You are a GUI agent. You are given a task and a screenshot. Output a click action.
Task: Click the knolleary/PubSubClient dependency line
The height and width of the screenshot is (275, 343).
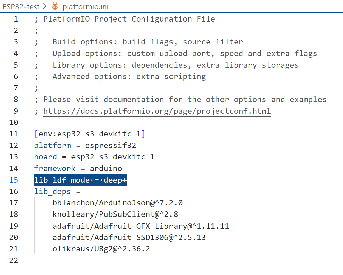point(115,214)
